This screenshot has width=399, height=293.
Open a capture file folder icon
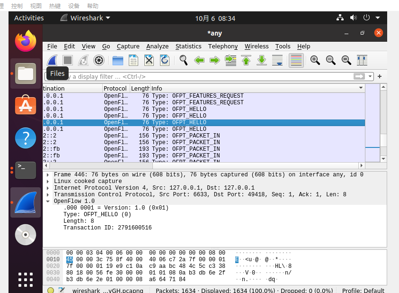click(118, 60)
